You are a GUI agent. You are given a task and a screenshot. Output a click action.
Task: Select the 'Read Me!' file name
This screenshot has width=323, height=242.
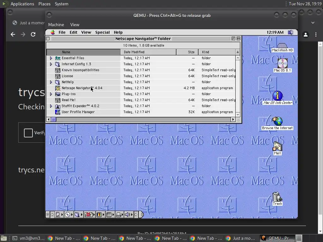tap(68, 100)
